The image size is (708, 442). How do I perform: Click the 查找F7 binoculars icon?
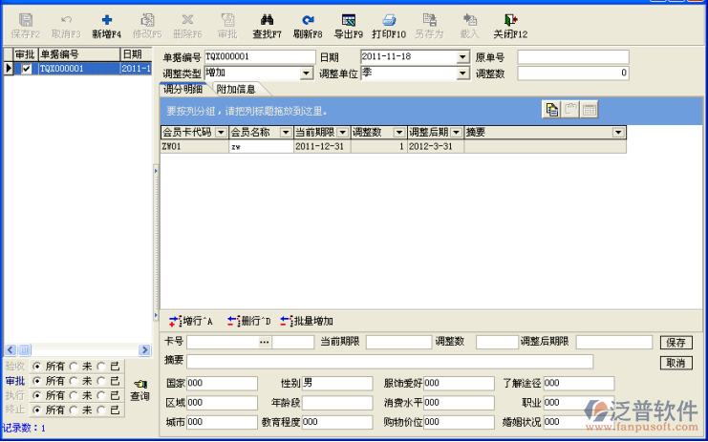pyautogui.click(x=267, y=19)
